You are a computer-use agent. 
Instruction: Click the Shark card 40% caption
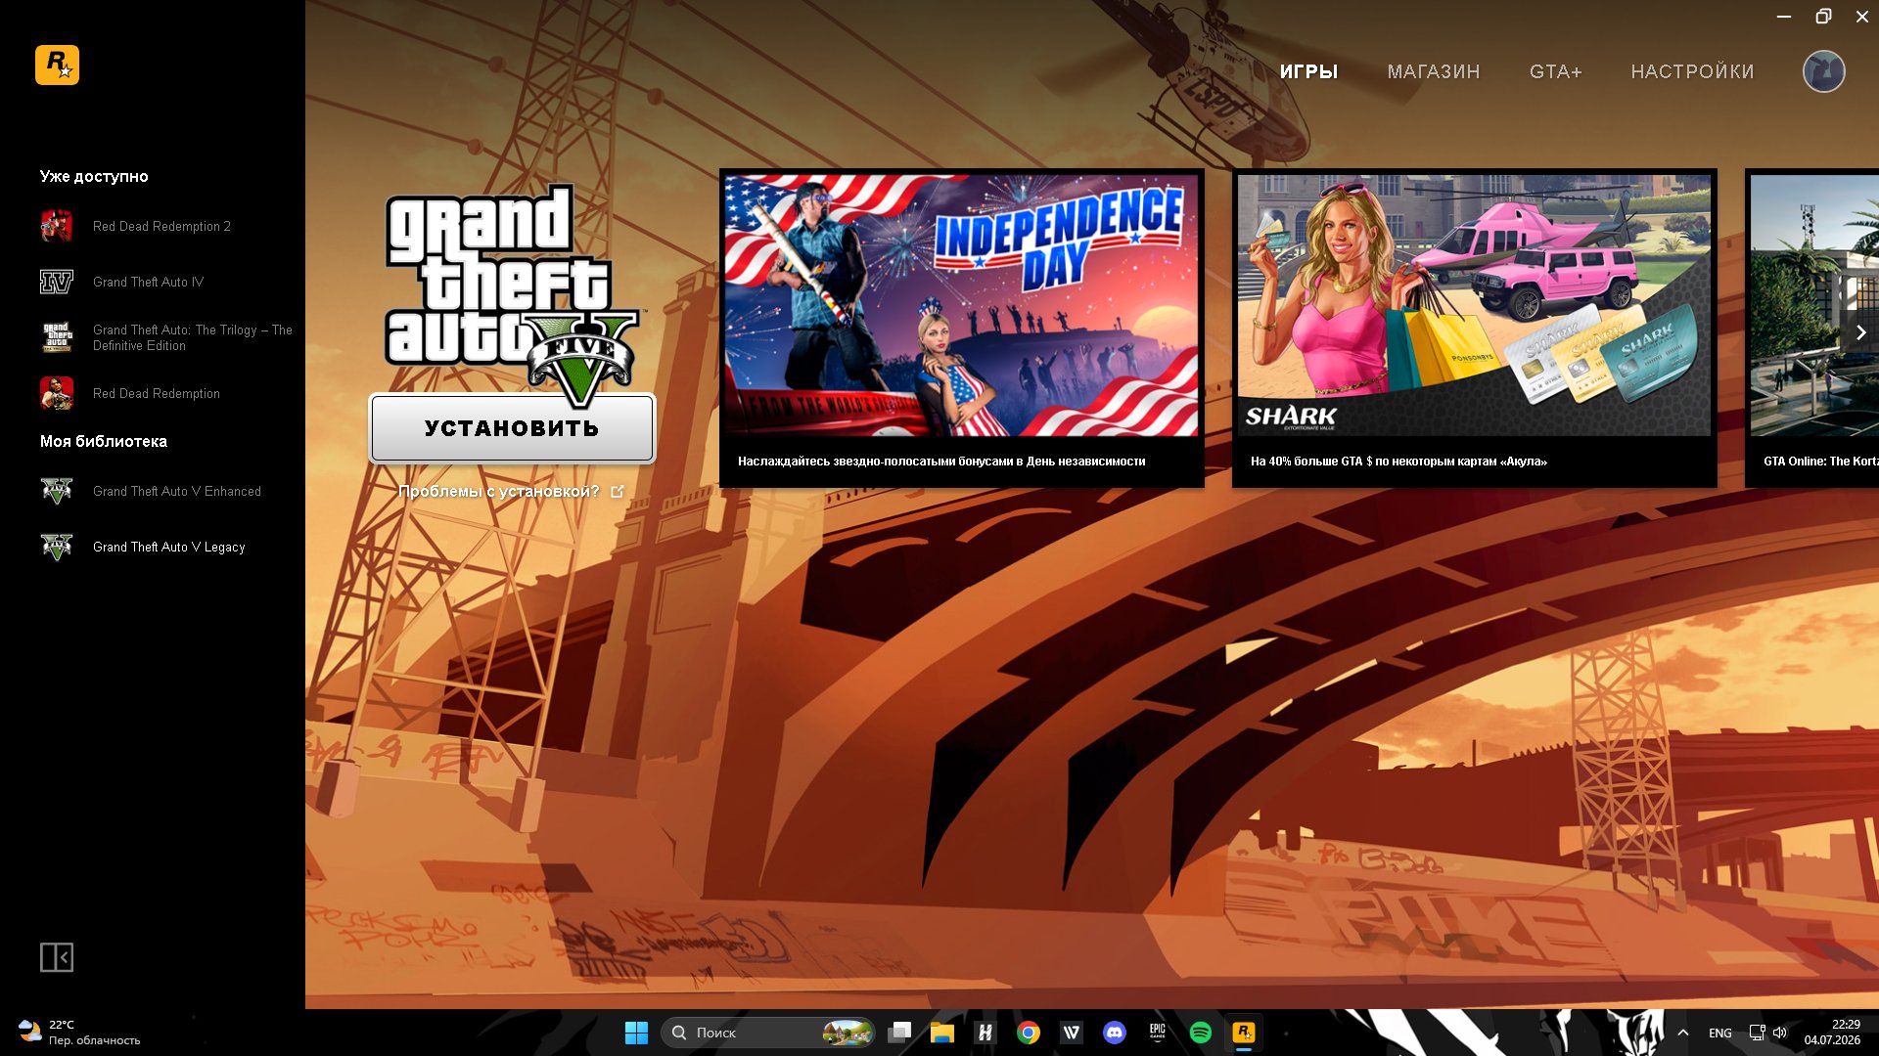tap(1398, 462)
